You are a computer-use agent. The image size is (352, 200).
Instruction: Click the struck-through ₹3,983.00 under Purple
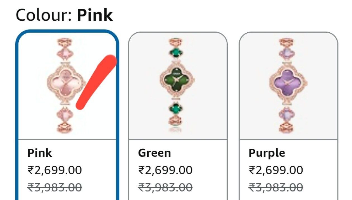[x=276, y=187]
